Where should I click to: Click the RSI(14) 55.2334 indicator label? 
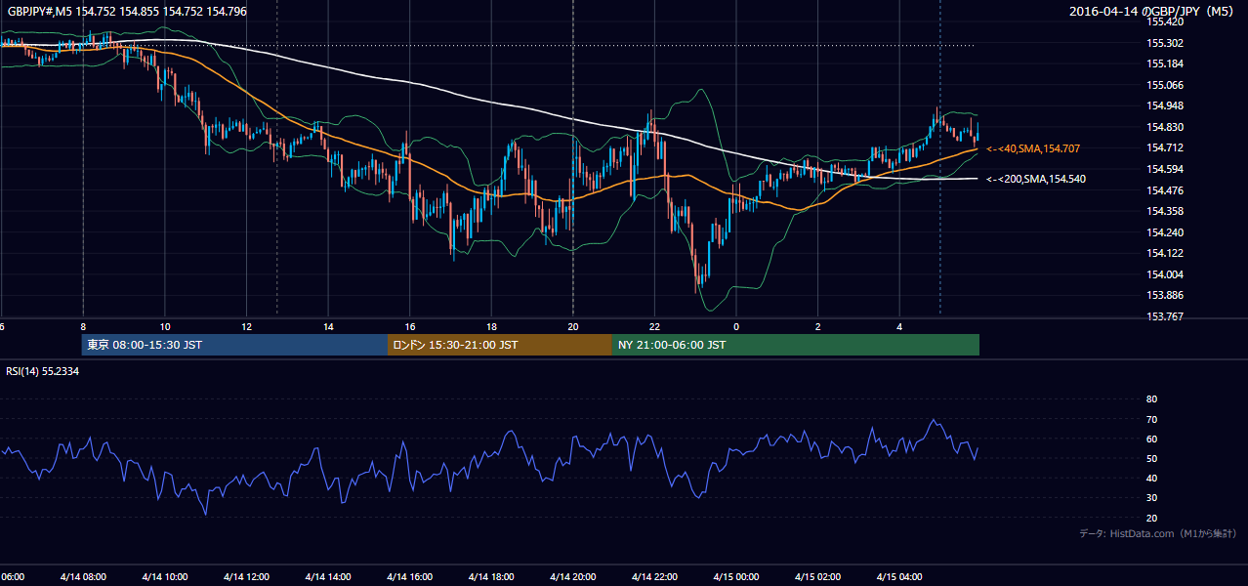click(x=43, y=371)
